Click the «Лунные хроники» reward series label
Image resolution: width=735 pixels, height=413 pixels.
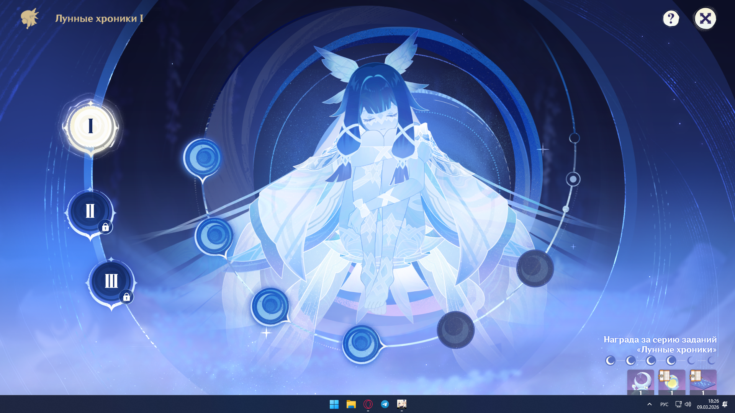(x=676, y=349)
